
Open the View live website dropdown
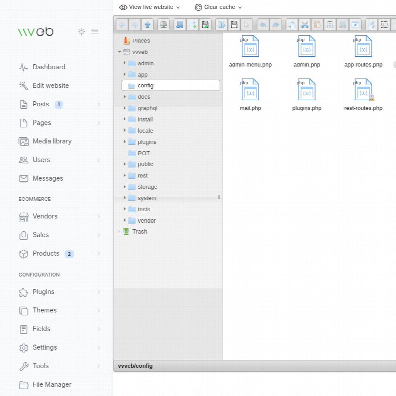(150, 7)
